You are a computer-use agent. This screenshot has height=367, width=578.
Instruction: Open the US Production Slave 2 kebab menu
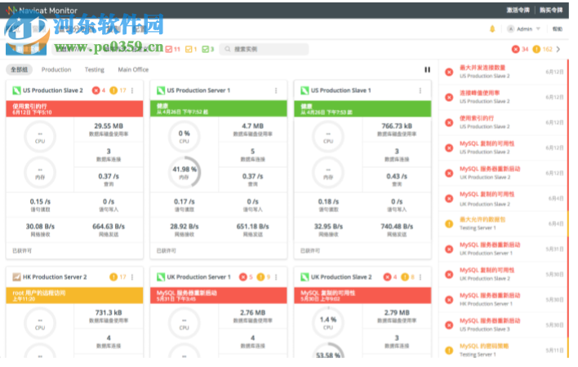tap(132, 91)
